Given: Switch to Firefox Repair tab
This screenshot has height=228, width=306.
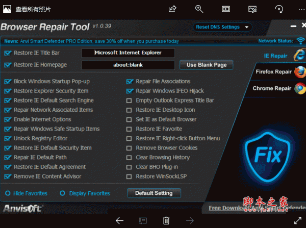Looking at the screenshot, I should pyautogui.click(x=273, y=72).
